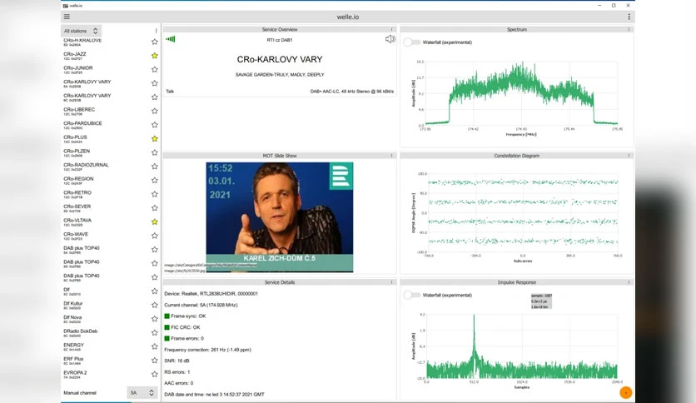Remove CRo-VLTAVA from favorites via star

pos(155,221)
